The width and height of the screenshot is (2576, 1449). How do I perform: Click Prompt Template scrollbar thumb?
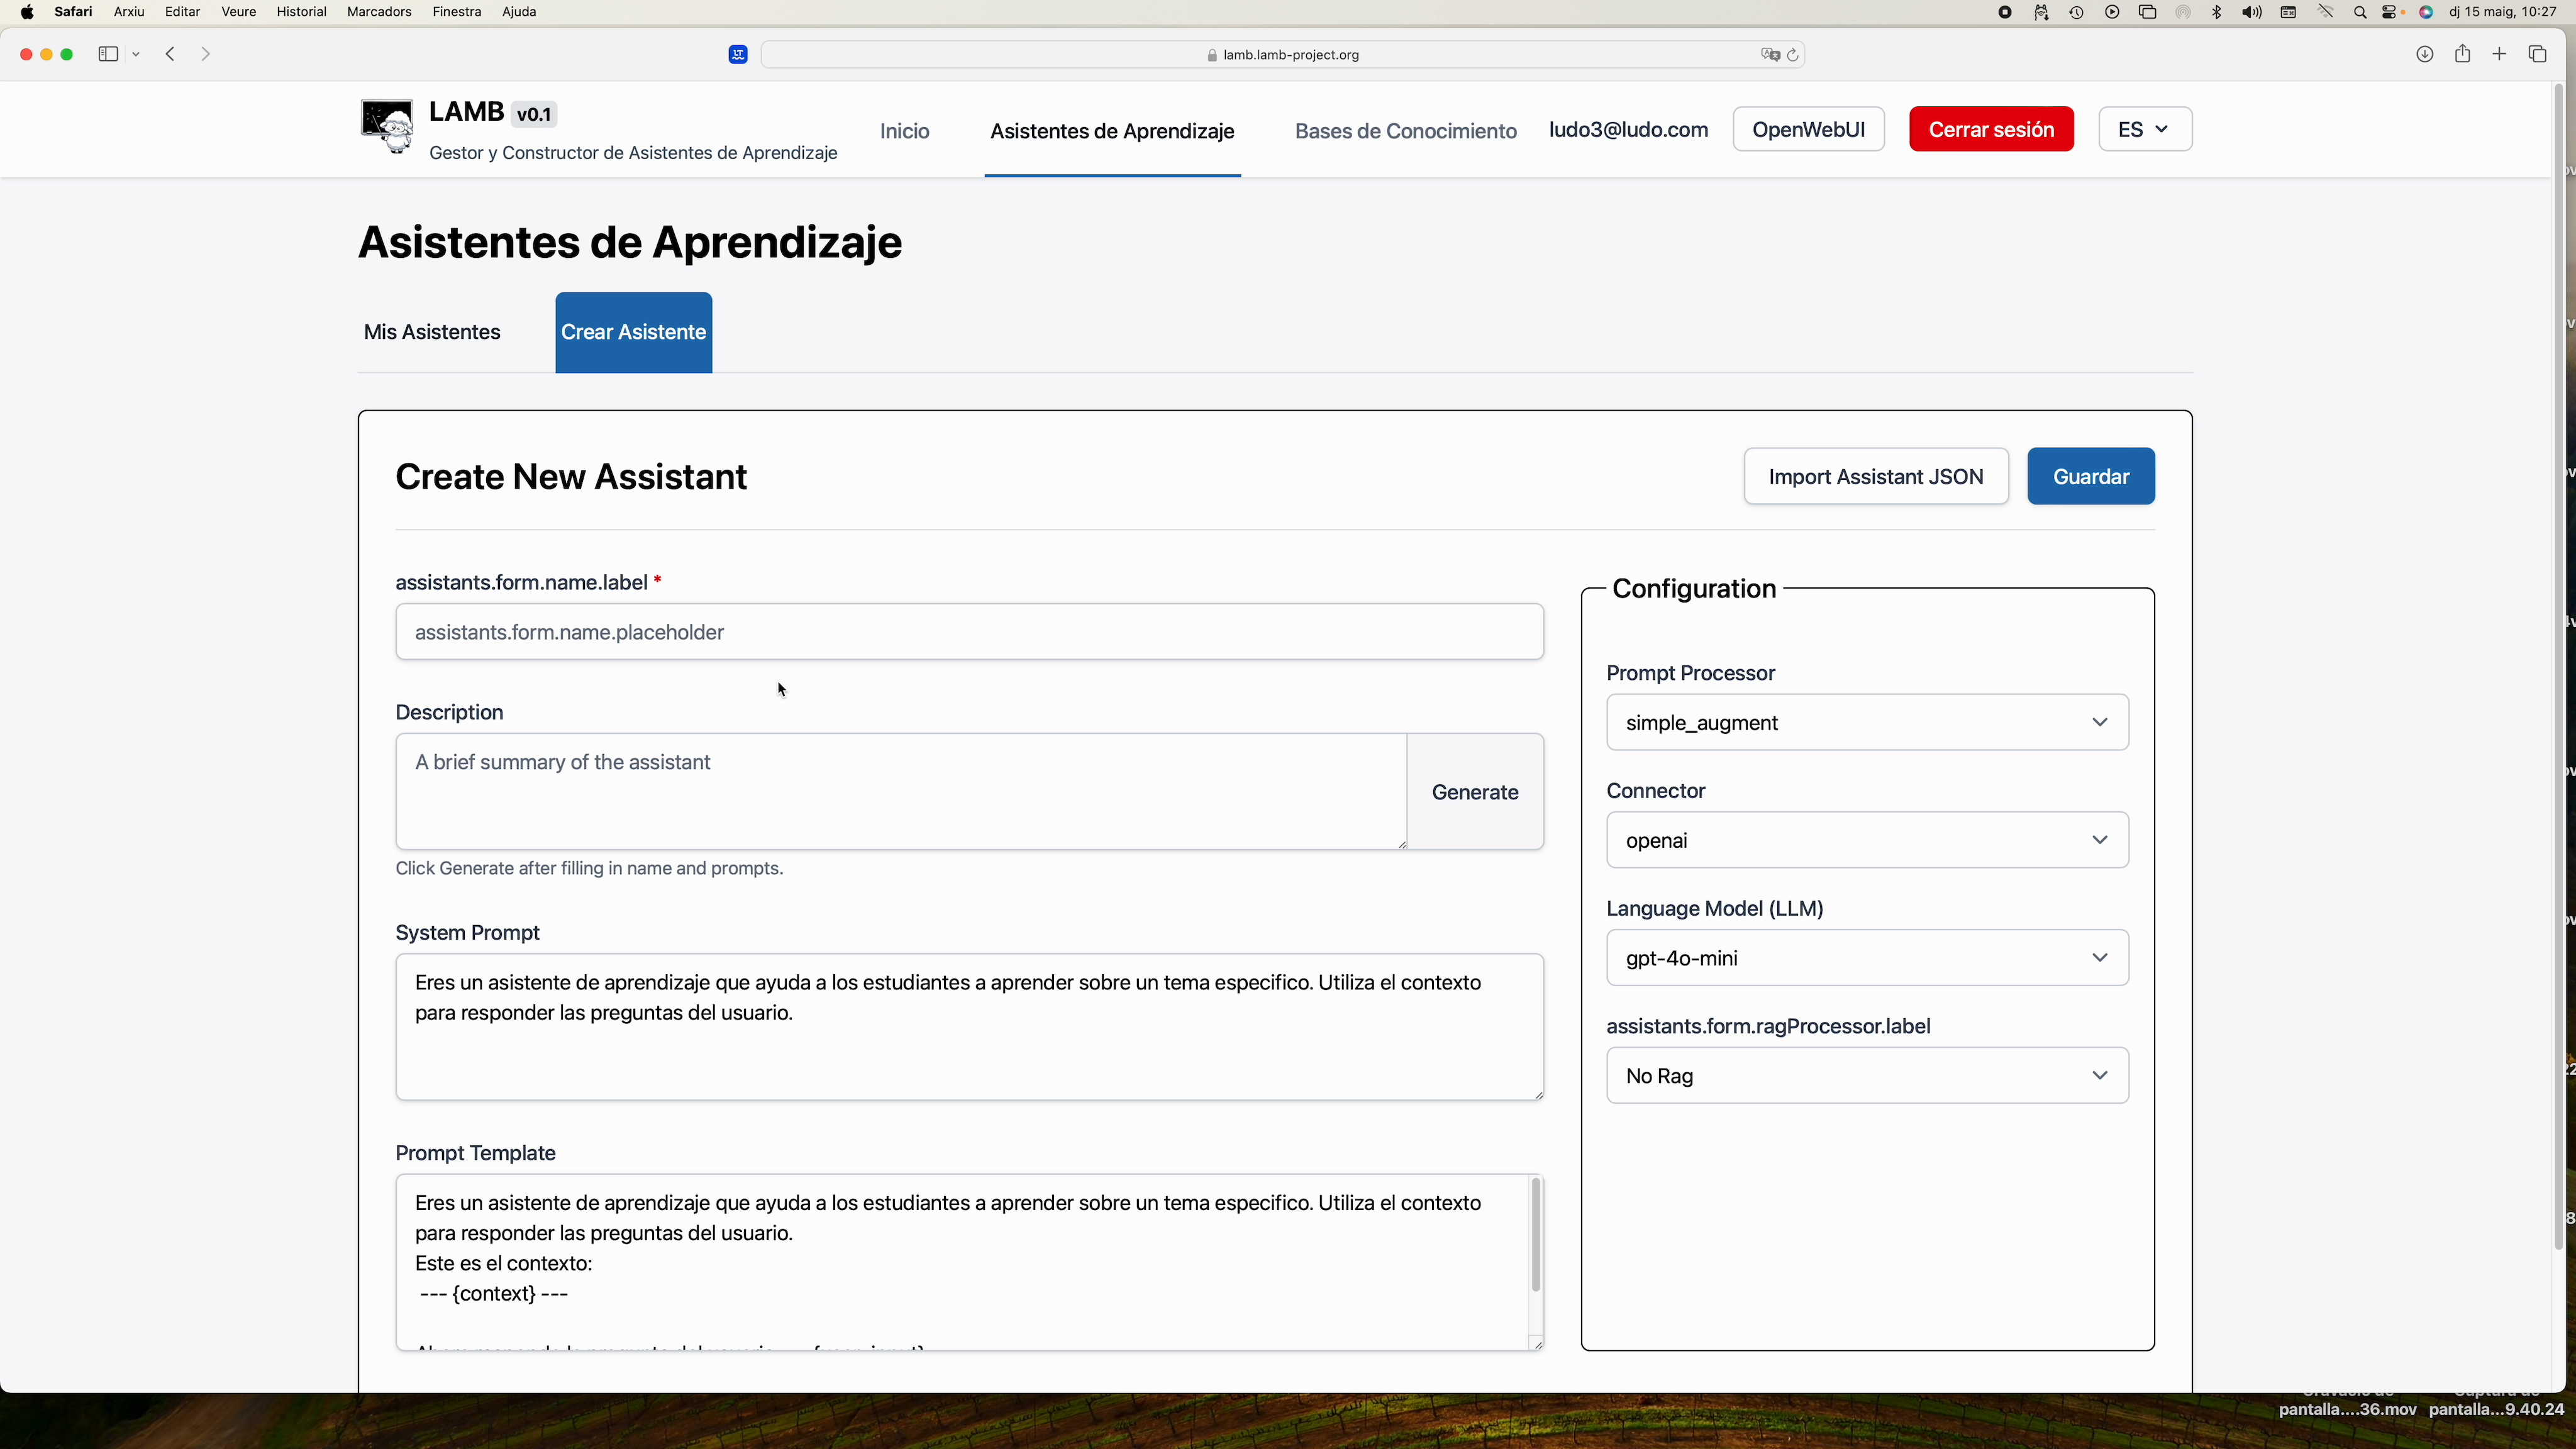(1535, 1236)
